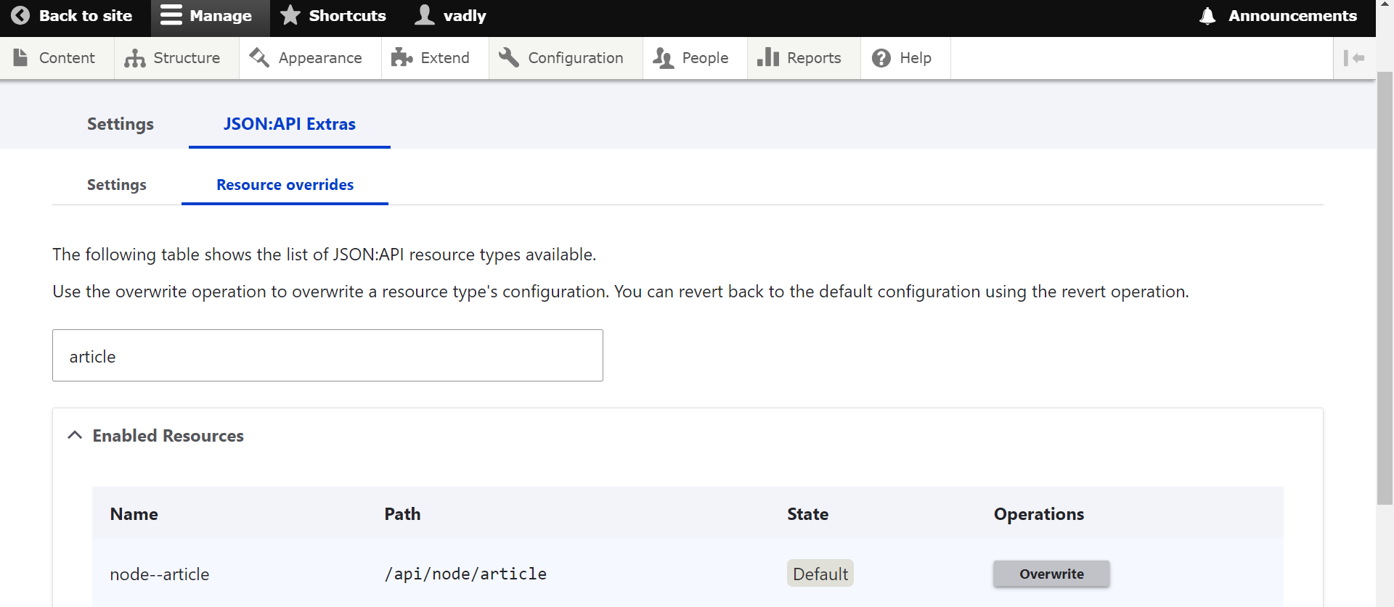The width and height of the screenshot is (1394, 607).
Task: Click Overwrite for node--article
Action: pyautogui.click(x=1051, y=574)
